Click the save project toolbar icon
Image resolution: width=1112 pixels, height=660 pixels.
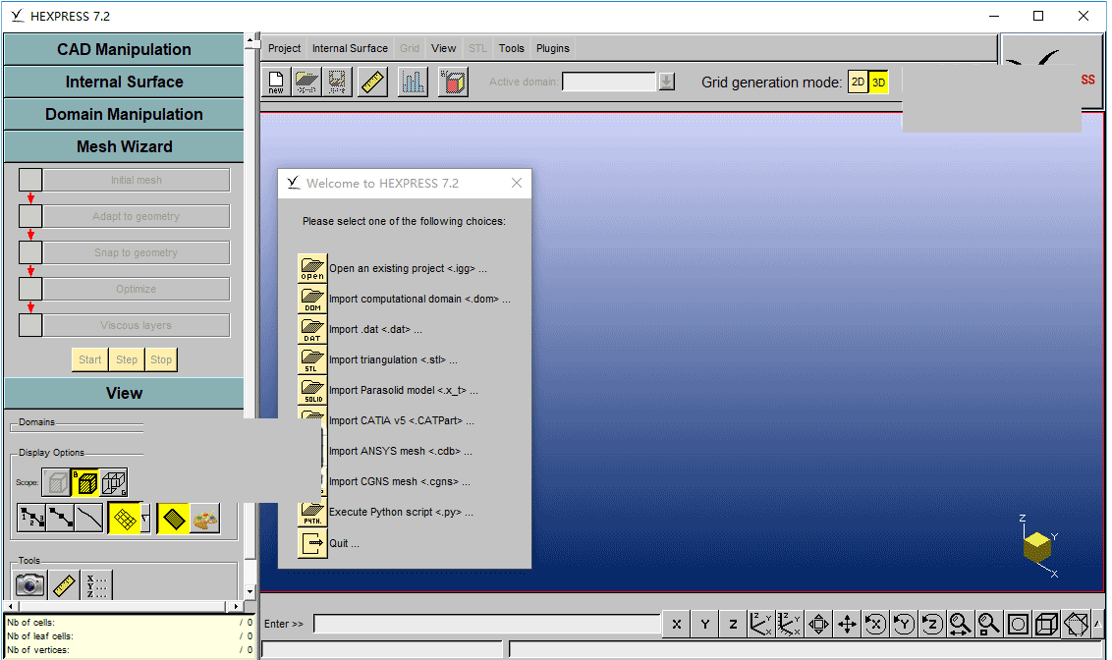[338, 82]
